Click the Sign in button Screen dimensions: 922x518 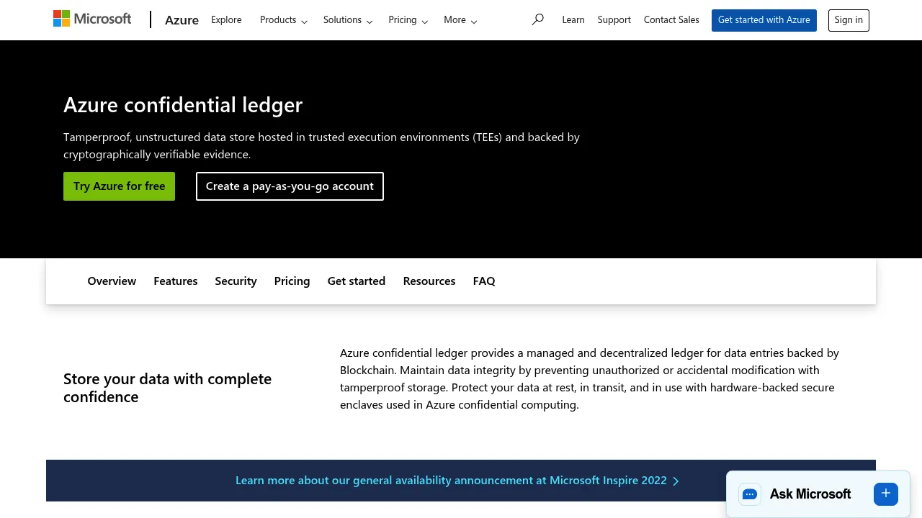click(x=849, y=20)
